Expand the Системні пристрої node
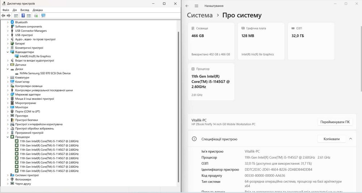This screenshot has width=362, height=193. [8, 175]
